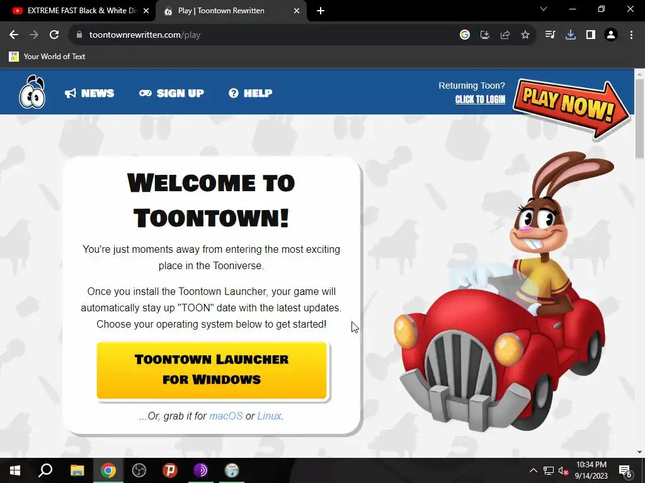Screen dimensions: 645x483
Task: Click the Linux download link
Action: (269, 416)
